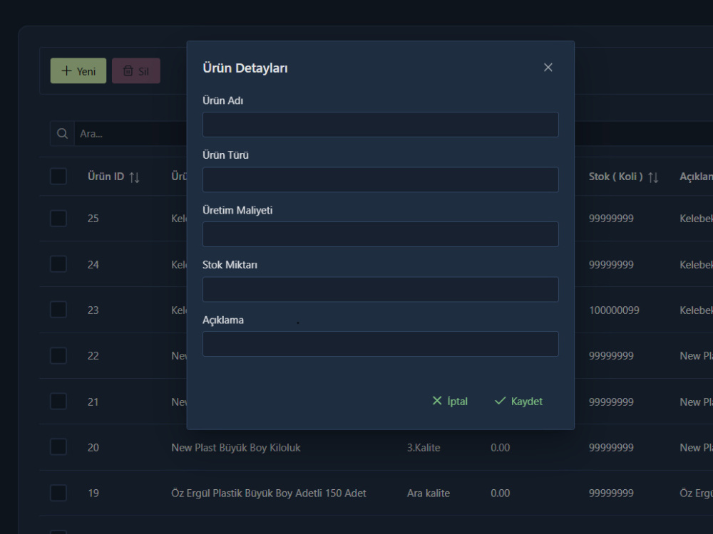Image resolution: width=713 pixels, height=534 pixels.
Task: Focus the Ürün Adı input field
Action: click(x=380, y=125)
